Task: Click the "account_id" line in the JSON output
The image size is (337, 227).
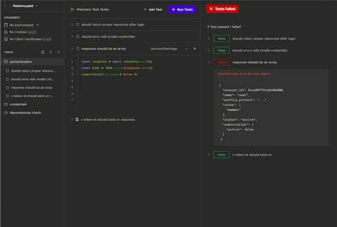Action: 254,90
